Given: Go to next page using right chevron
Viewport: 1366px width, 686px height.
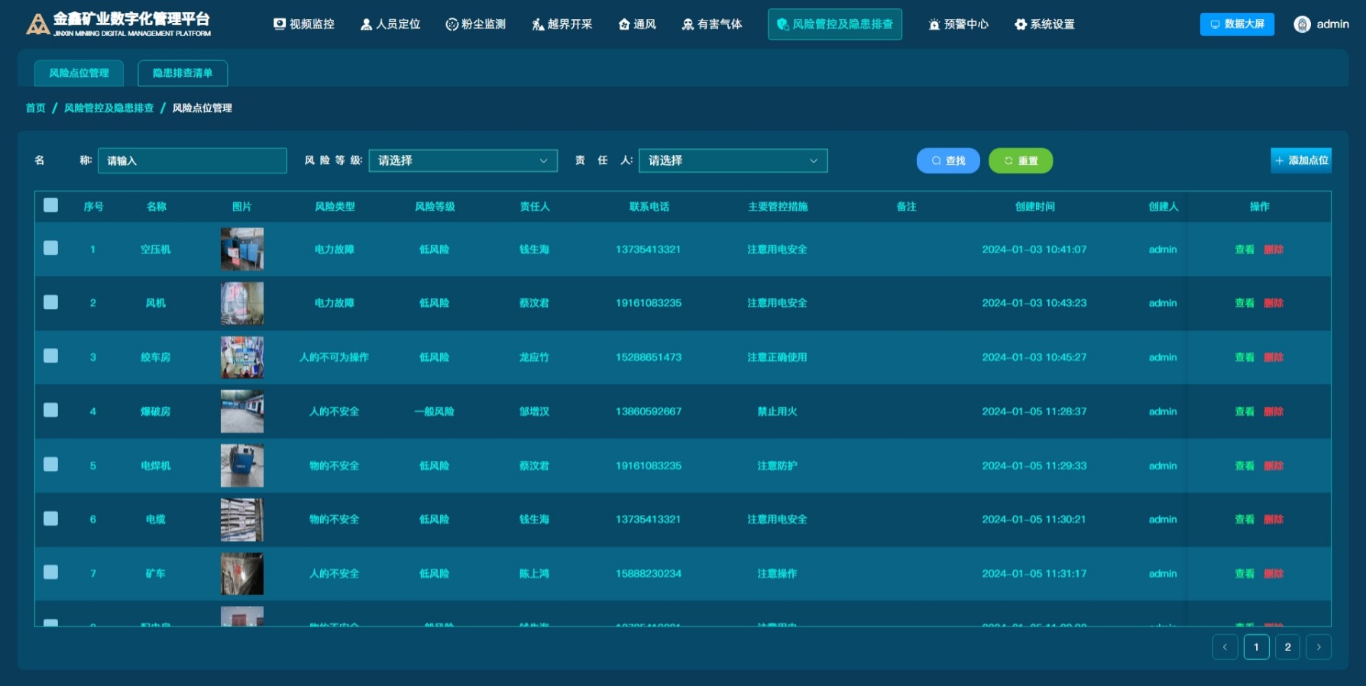Looking at the screenshot, I should 1318,647.
